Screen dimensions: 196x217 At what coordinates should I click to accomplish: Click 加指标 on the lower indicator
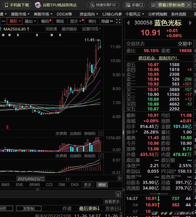[x=76, y=156]
